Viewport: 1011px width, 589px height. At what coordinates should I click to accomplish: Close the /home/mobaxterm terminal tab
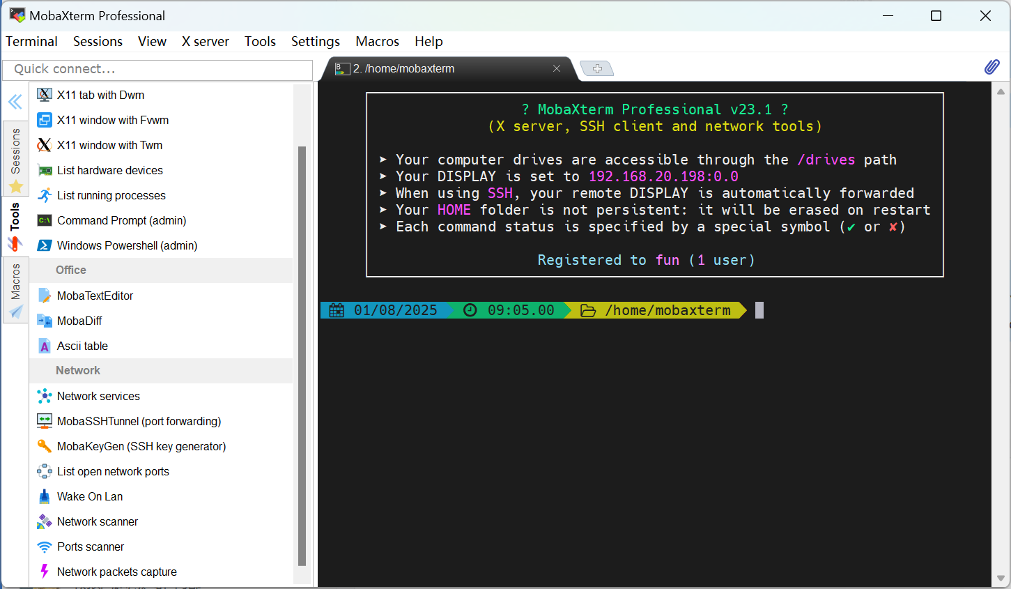pos(557,68)
